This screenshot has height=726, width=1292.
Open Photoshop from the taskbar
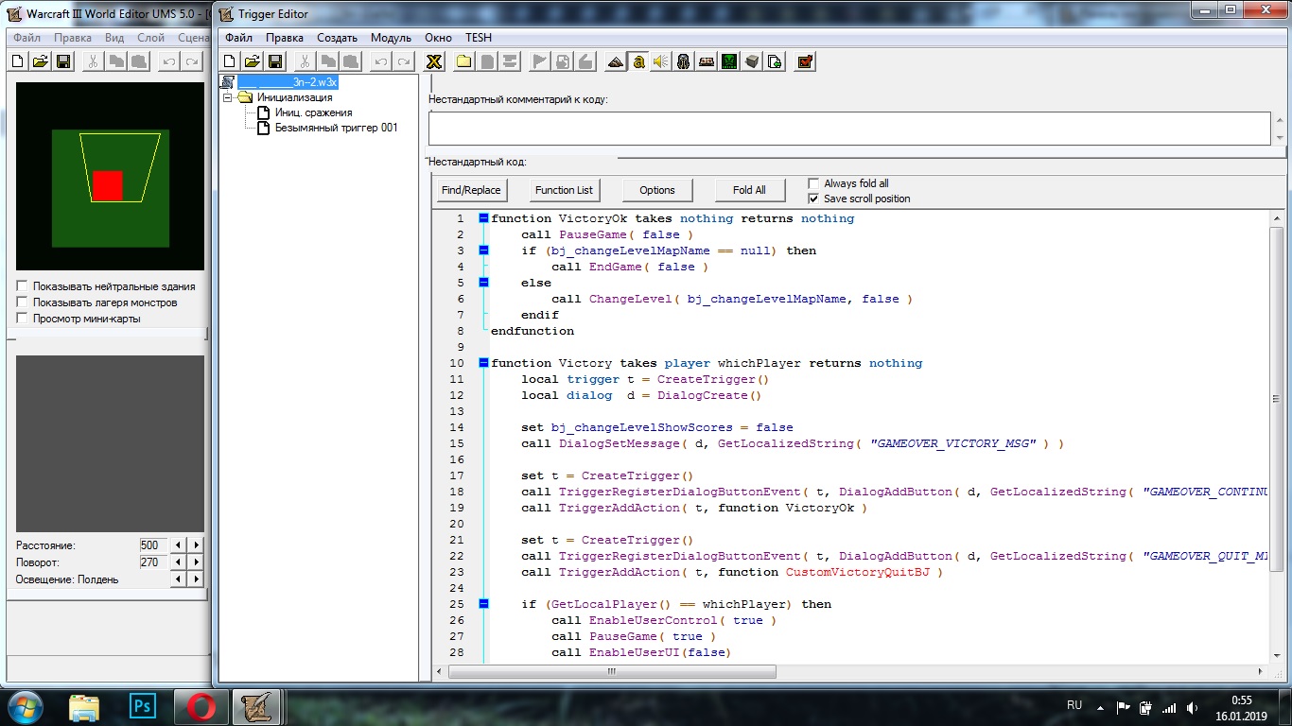tap(143, 706)
